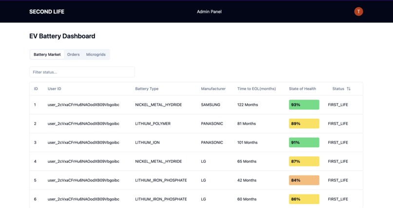The image size is (393, 208).
Task: Open the user avatar T menu
Action: tap(358, 12)
